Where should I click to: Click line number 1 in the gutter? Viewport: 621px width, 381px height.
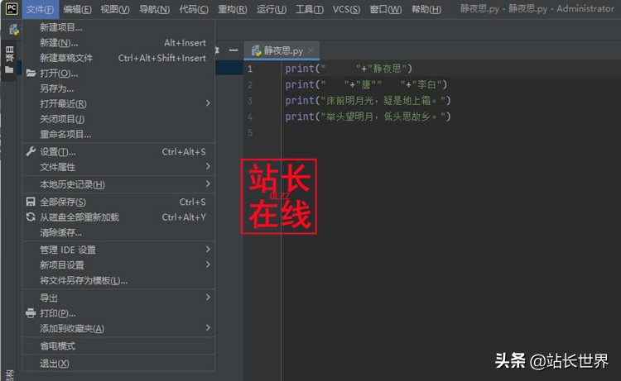click(250, 69)
